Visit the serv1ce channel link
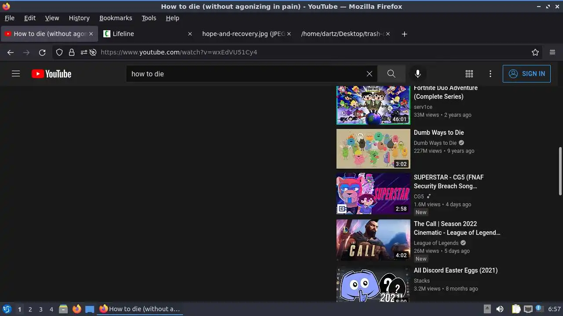This screenshot has width=563, height=316. tap(423, 107)
